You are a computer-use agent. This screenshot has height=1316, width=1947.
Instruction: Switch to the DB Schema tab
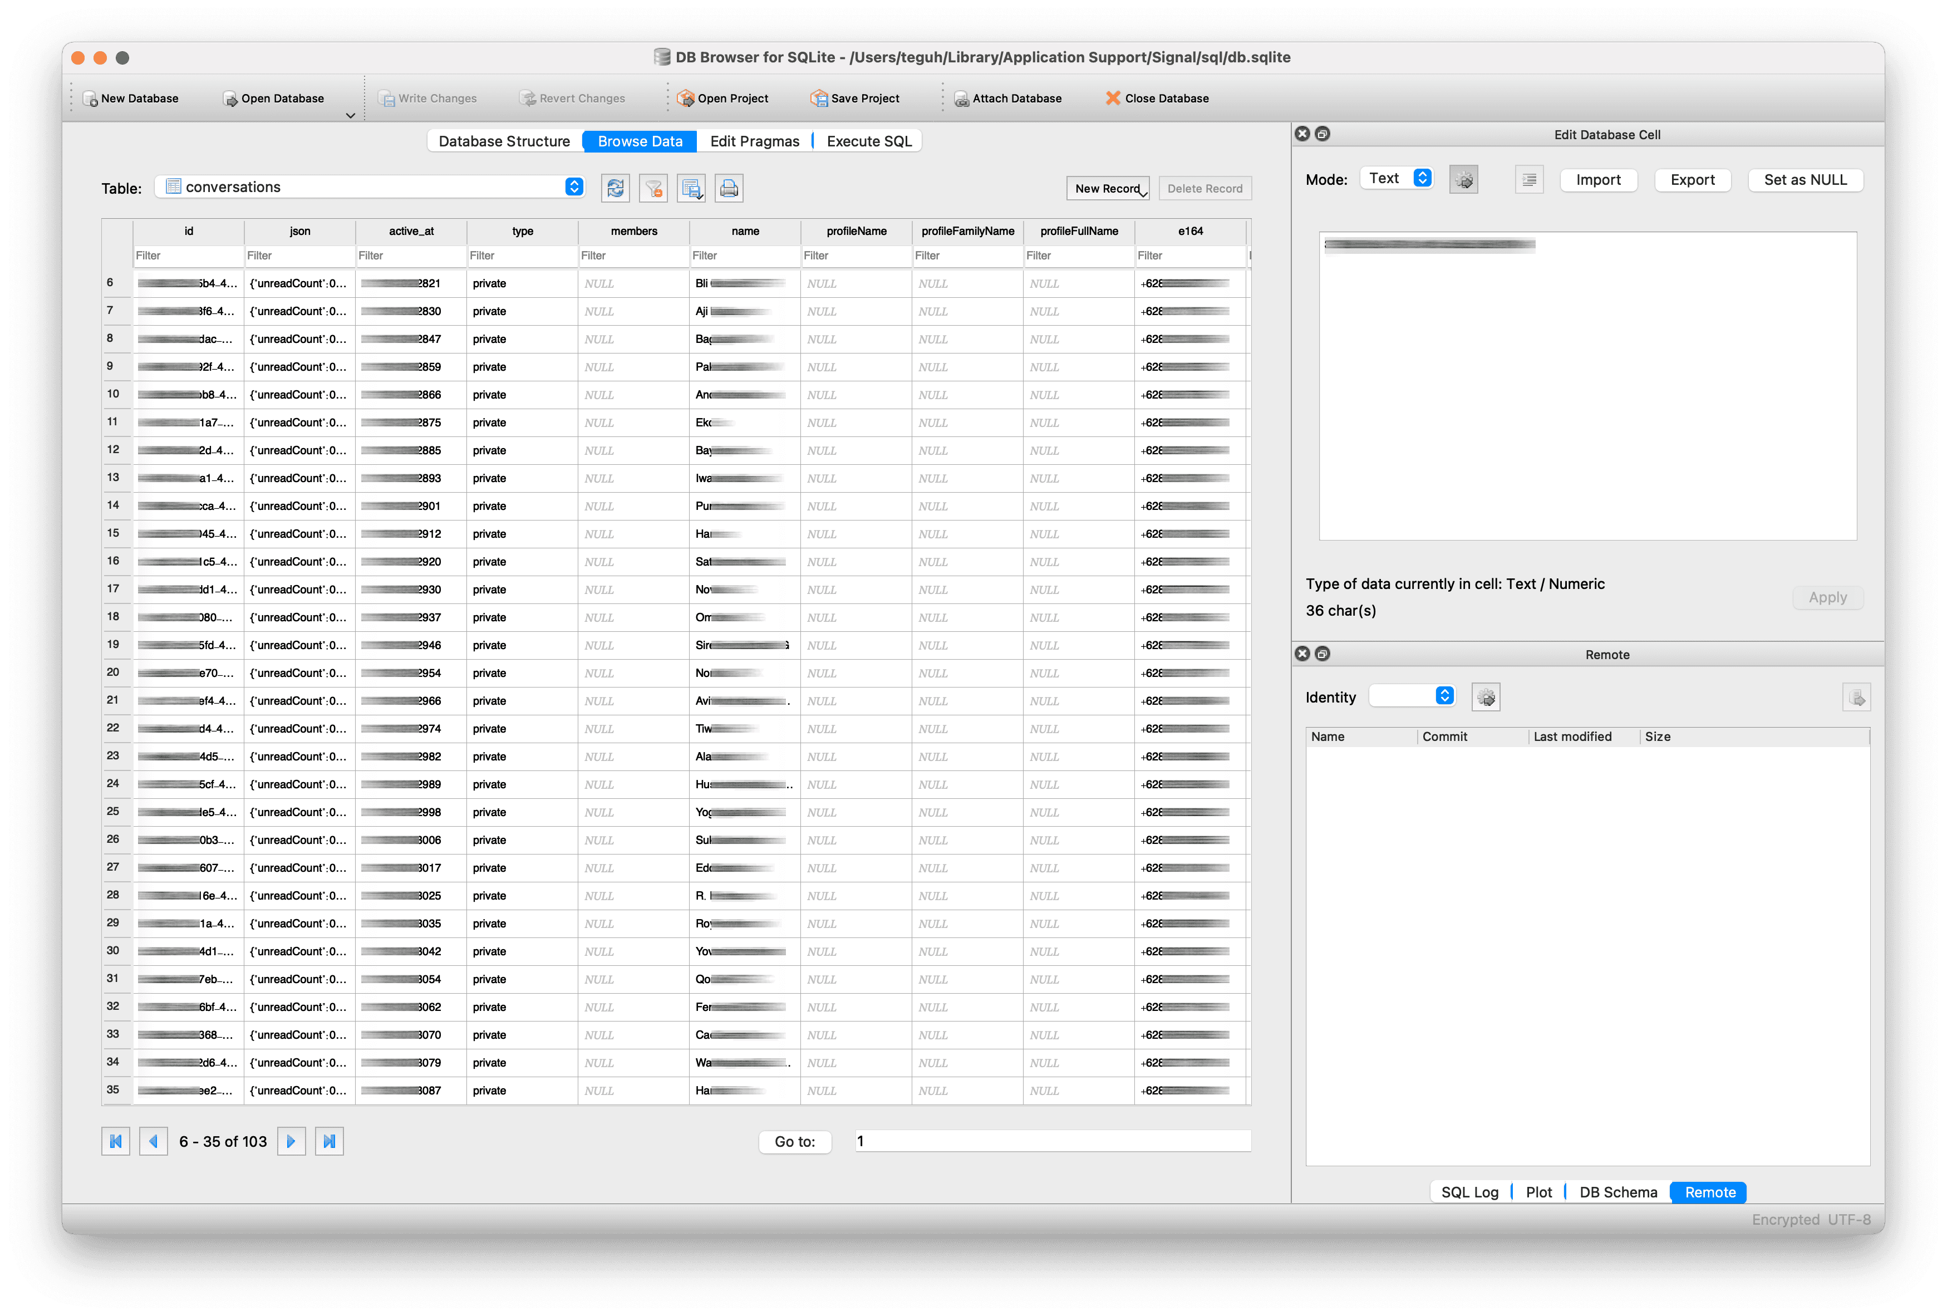tap(1617, 1193)
